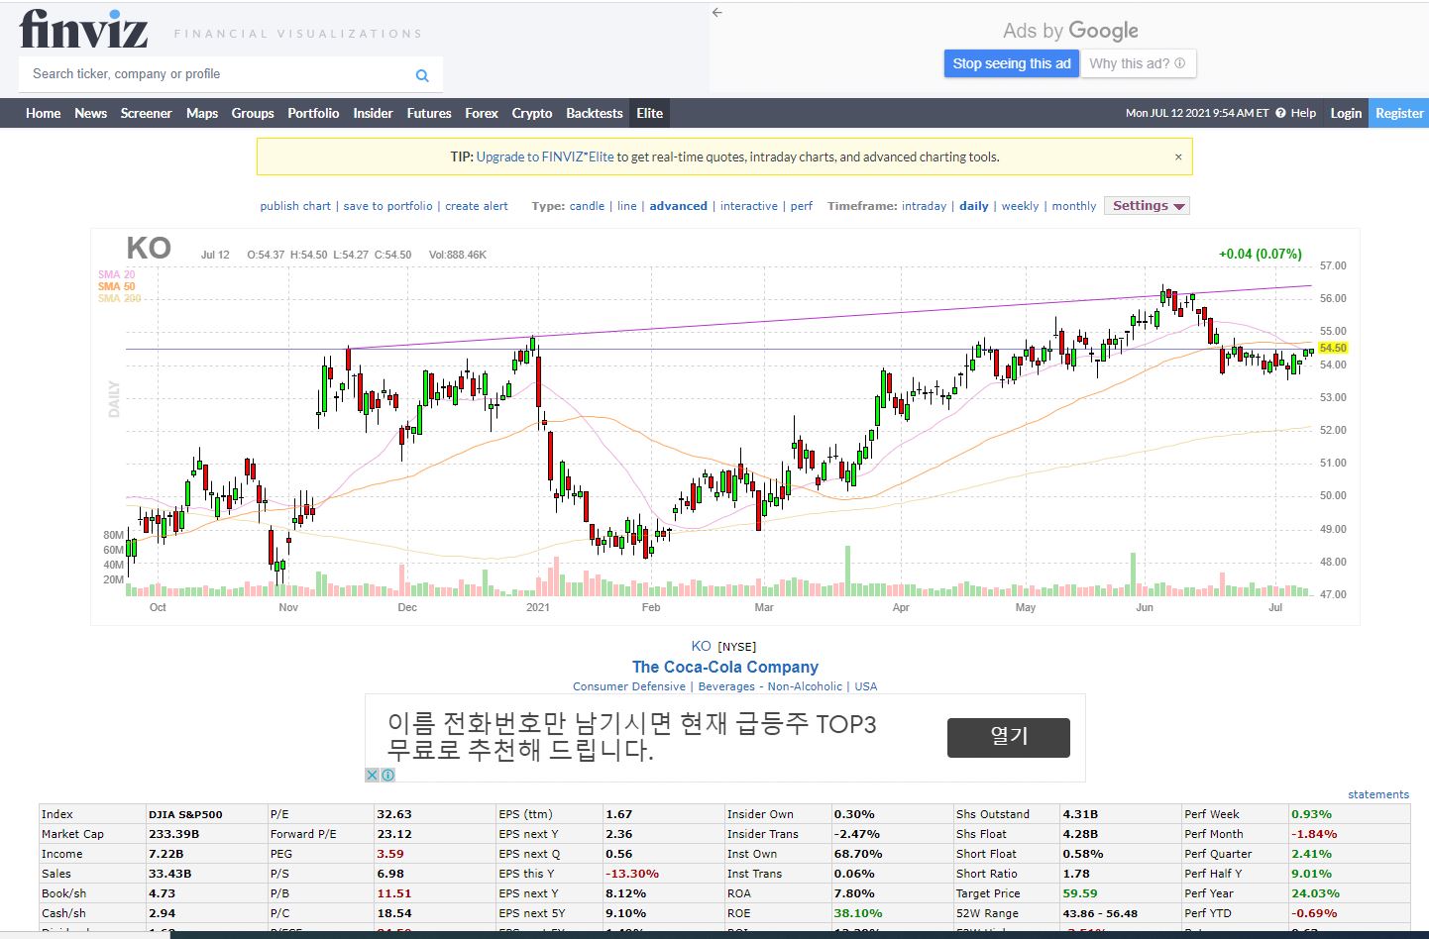Click the finviz logo
The height and width of the screenshot is (939, 1429).
tap(84, 30)
